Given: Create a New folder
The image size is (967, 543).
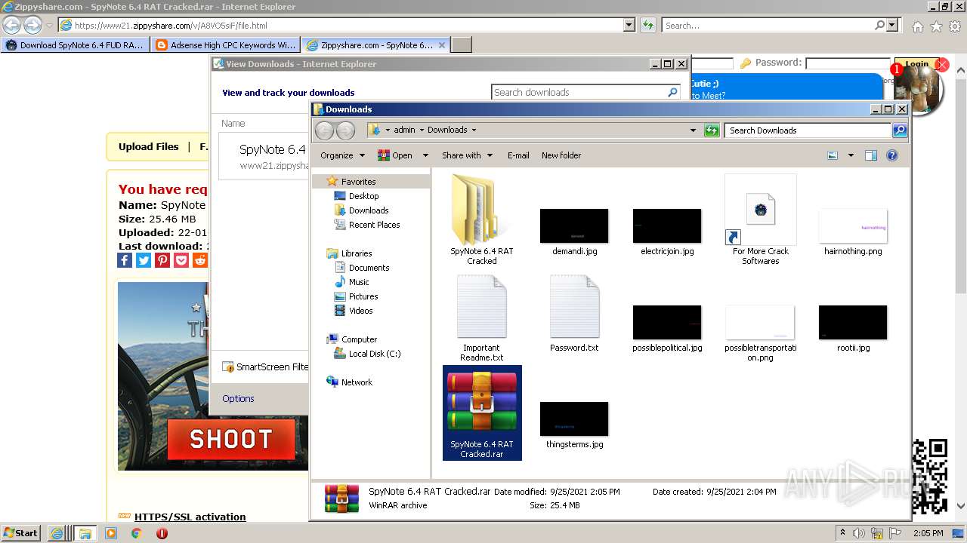Looking at the screenshot, I should click(x=561, y=155).
